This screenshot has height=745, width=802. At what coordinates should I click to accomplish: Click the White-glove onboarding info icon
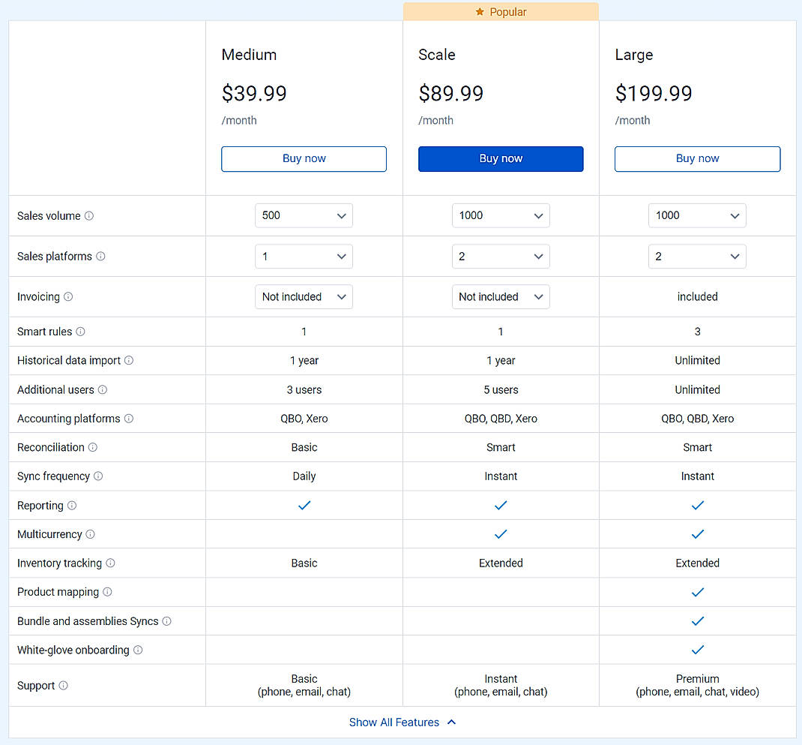click(138, 650)
